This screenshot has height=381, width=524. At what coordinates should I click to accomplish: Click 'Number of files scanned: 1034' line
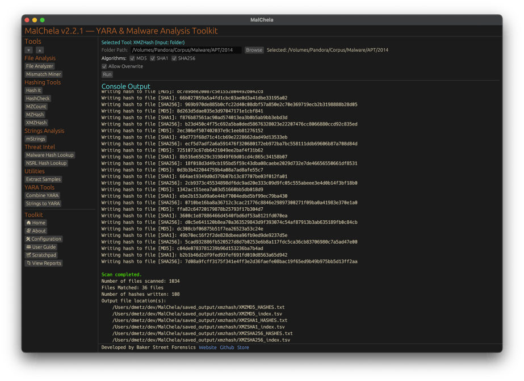(x=140, y=281)
